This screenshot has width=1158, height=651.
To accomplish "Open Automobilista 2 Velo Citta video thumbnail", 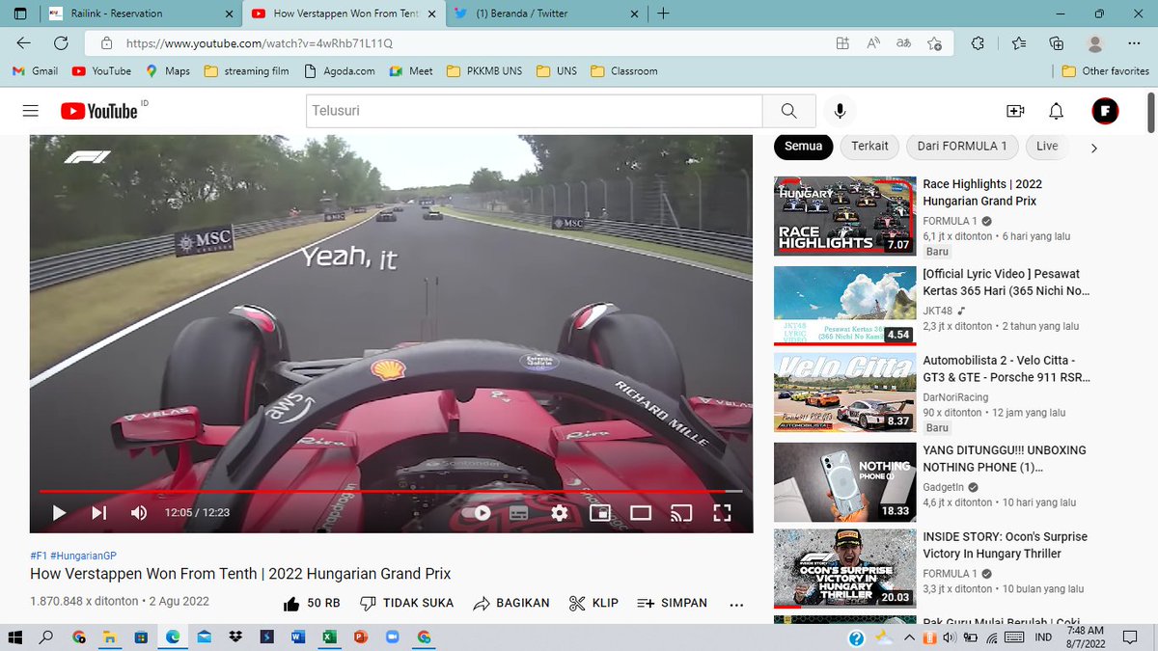I will 845,392.
